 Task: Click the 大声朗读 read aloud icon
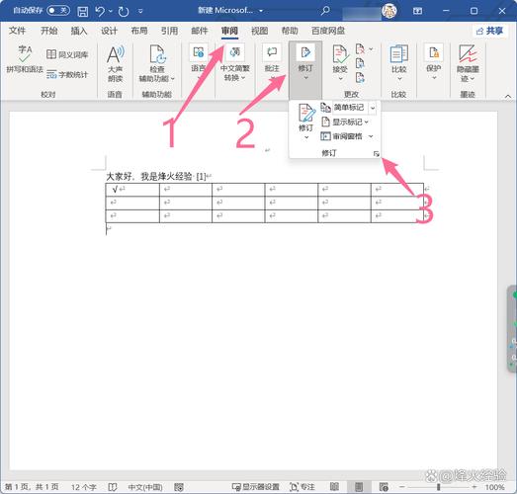point(115,54)
